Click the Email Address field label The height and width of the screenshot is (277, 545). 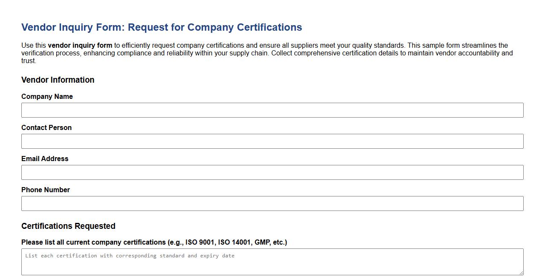click(x=45, y=159)
